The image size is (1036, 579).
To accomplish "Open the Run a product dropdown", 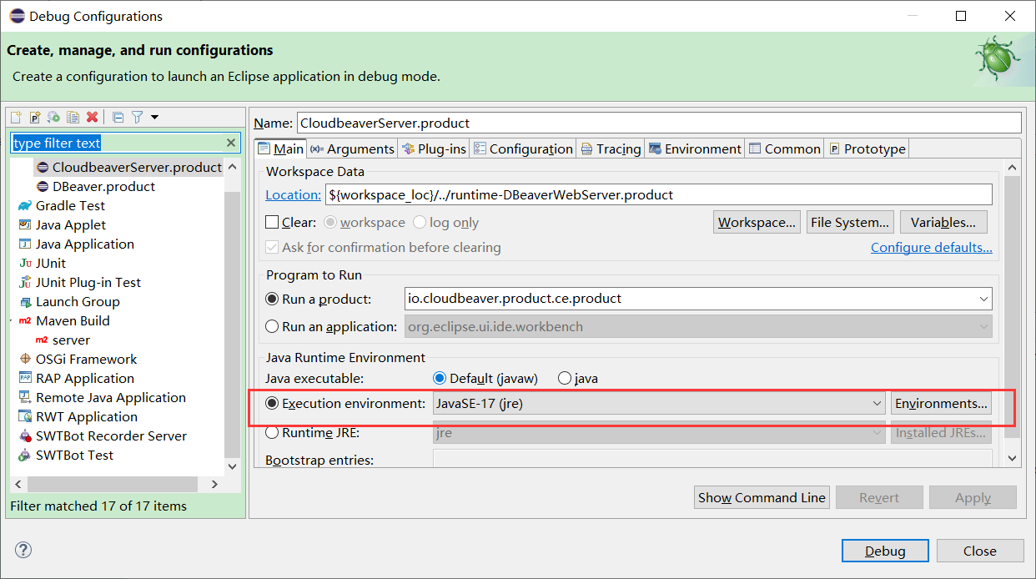I will click(x=983, y=298).
